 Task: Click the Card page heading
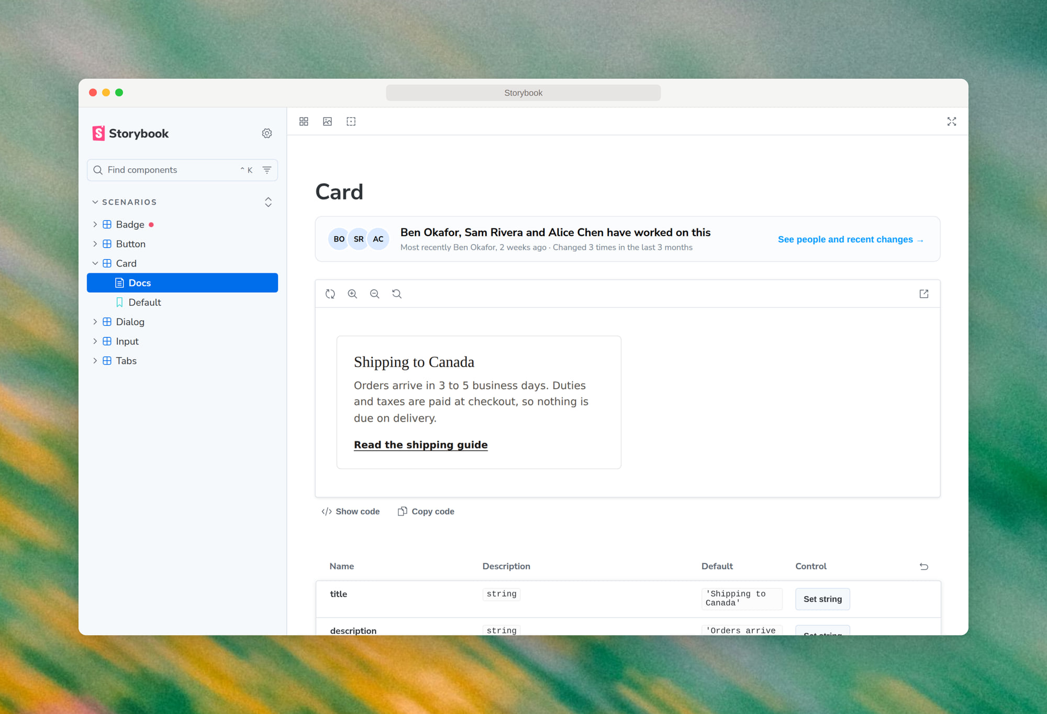point(339,192)
